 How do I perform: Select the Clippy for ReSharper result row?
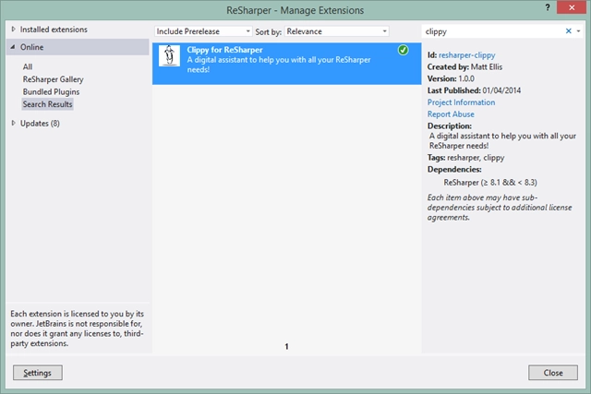286,64
